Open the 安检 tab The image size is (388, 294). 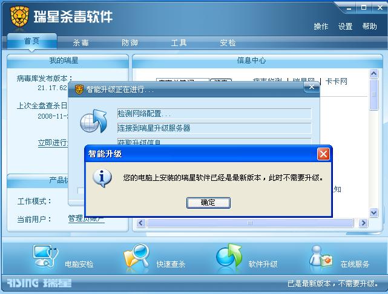228,43
